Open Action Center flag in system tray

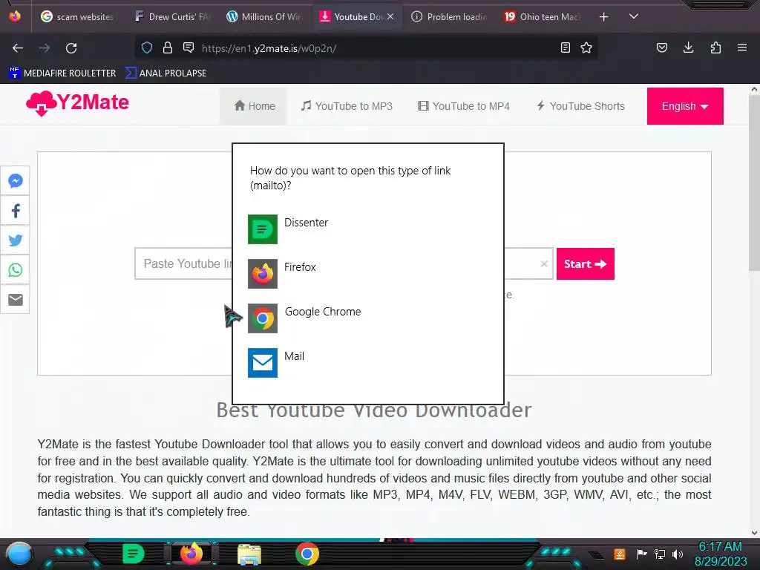pos(642,554)
